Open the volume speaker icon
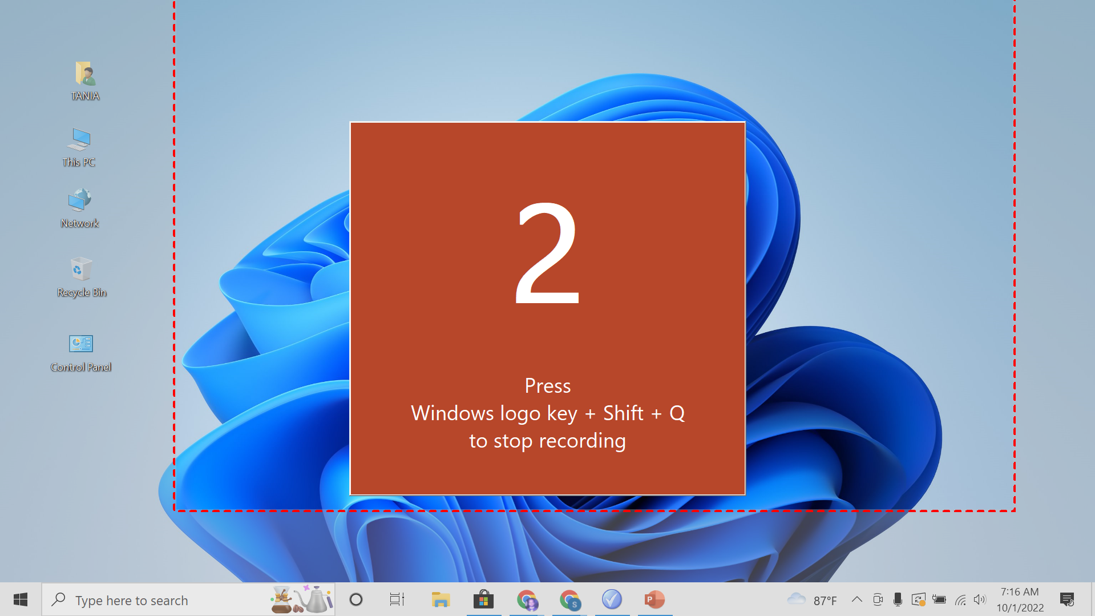 click(x=980, y=599)
